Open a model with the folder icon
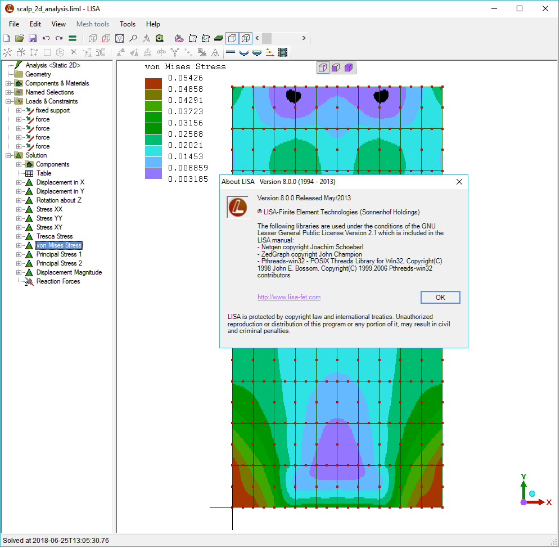The height and width of the screenshot is (548, 560). [20, 38]
